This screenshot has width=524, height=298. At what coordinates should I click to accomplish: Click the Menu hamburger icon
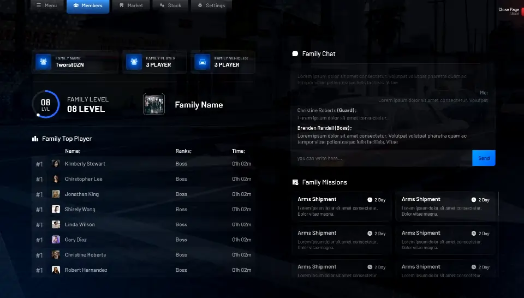click(x=39, y=5)
